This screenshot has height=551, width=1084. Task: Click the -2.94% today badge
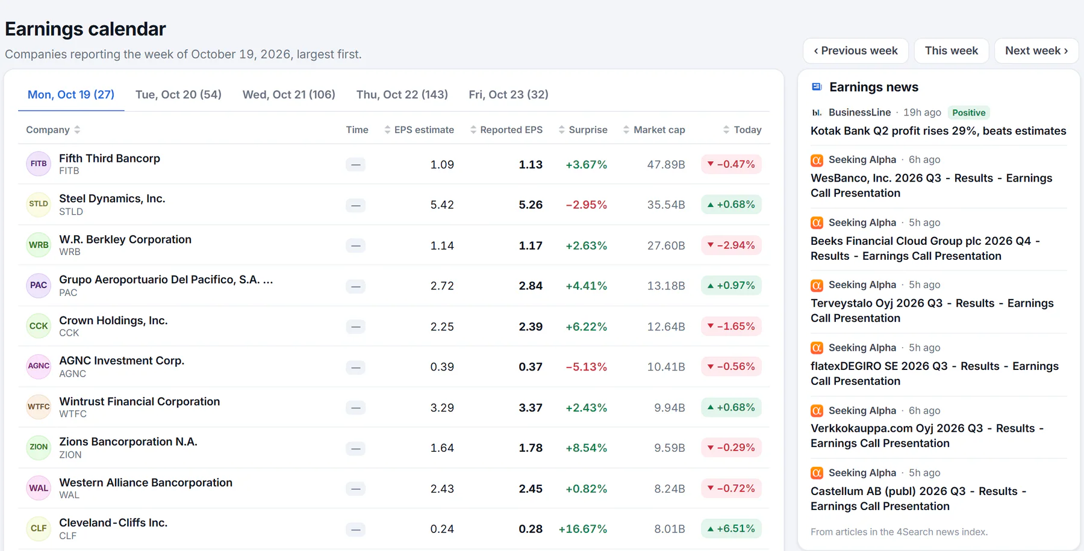(x=731, y=245)
